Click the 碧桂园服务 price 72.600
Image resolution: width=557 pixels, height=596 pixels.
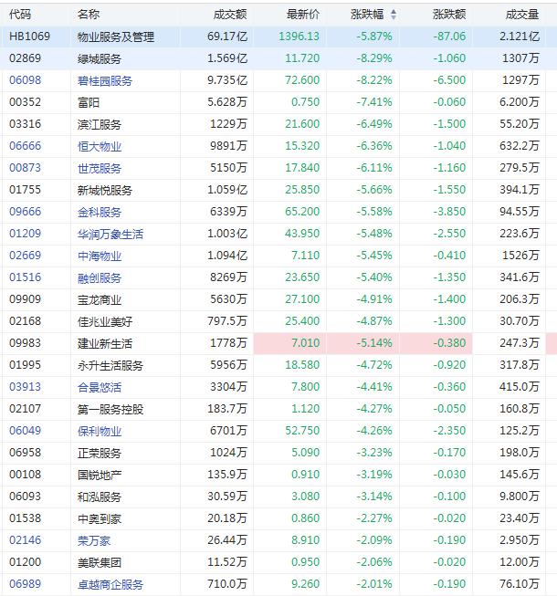coord(302,80)
